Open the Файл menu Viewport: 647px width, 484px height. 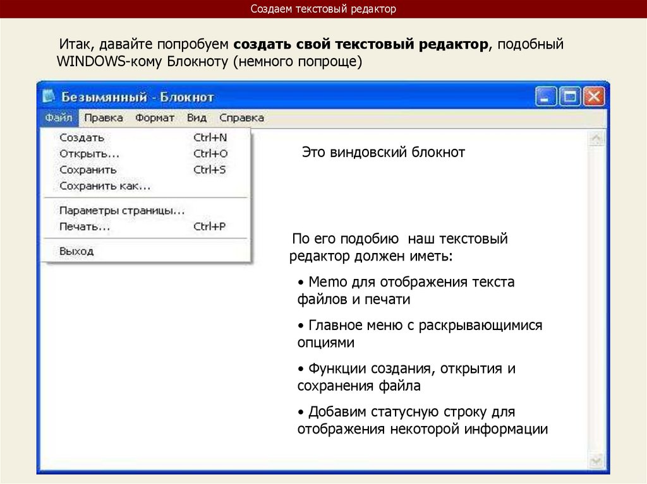click(59, 118)
